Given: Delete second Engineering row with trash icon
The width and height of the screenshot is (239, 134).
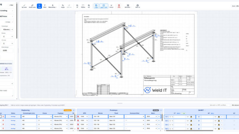Looking at the screenshot, I should point(3,121).
